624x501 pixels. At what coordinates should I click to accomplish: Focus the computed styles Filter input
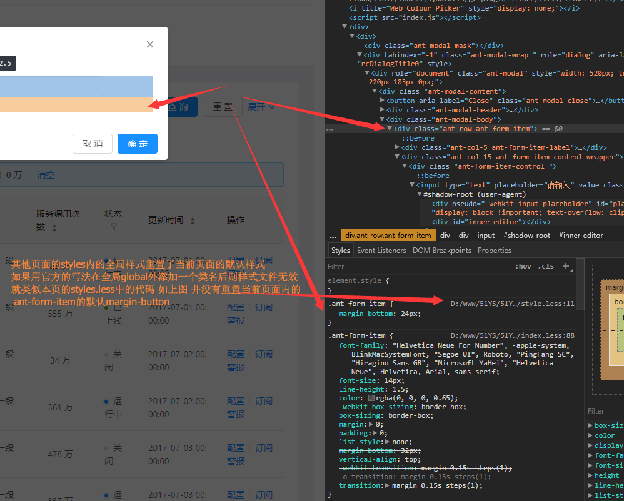[x=605, y=411]
